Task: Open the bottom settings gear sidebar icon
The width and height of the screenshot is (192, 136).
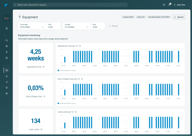Action: point(6,93)
